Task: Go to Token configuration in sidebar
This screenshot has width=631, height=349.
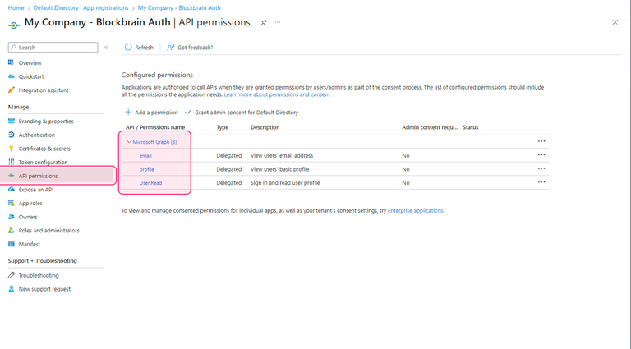Action: 43,162
